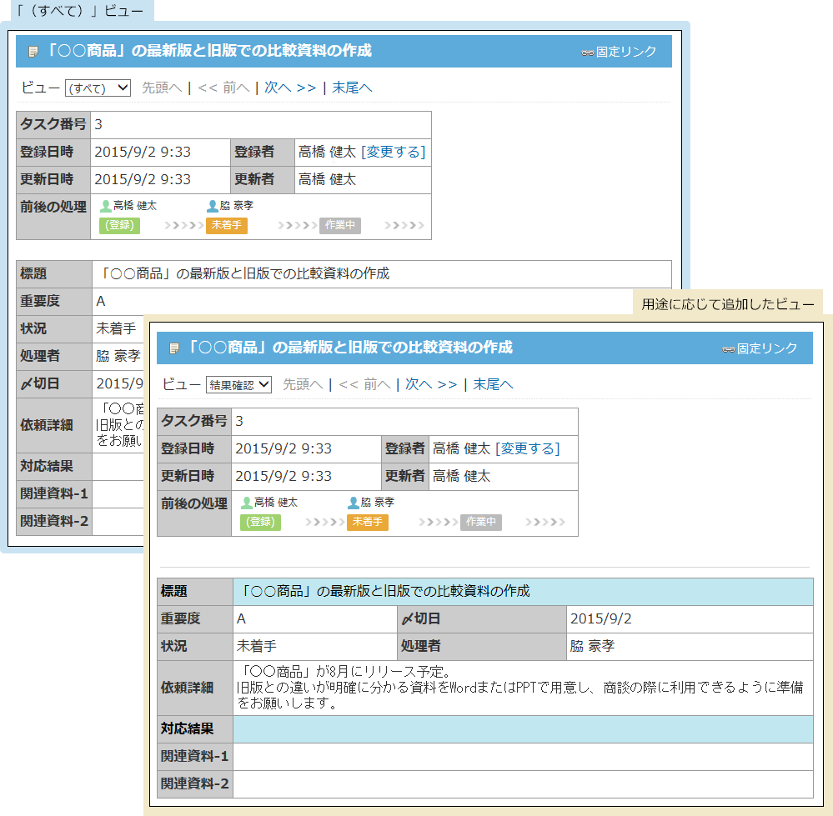Click 高橋 健太 user icon in the back window flow

pos(106,206)
